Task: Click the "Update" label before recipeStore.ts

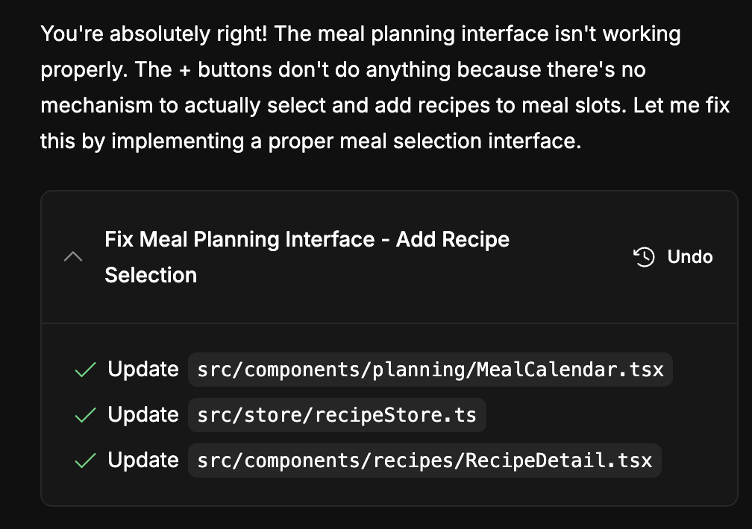Action: [143, 415]
